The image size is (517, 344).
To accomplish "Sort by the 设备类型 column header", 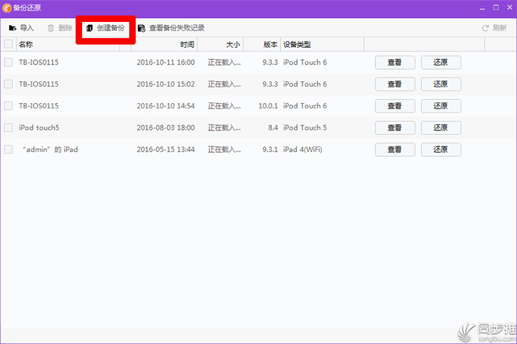I will pyautogui.click(x=322, y=45).
